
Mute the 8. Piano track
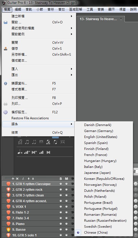point(66,224)
